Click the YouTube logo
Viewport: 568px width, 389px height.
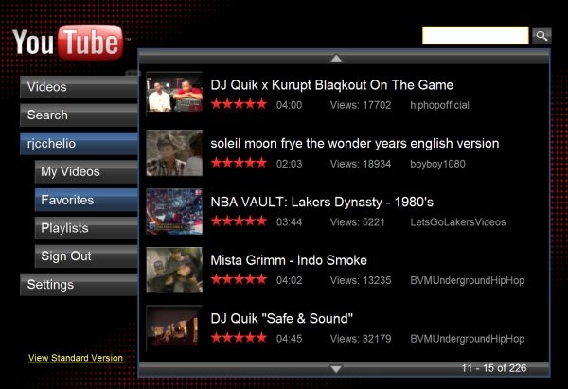[x=68, y=43]
